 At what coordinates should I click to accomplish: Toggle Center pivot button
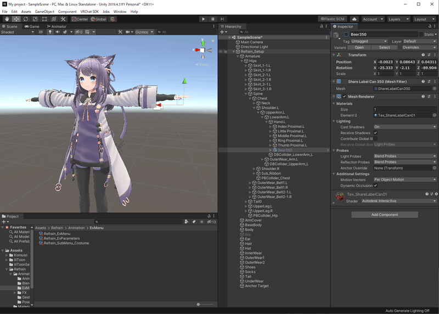(80, 19)
